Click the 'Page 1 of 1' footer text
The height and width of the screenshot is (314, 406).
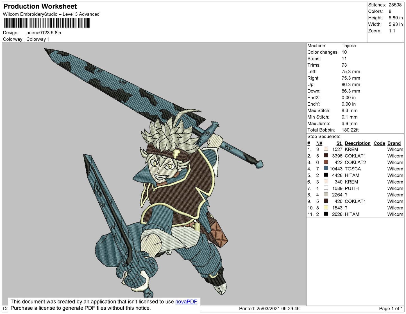pos(391,309)
